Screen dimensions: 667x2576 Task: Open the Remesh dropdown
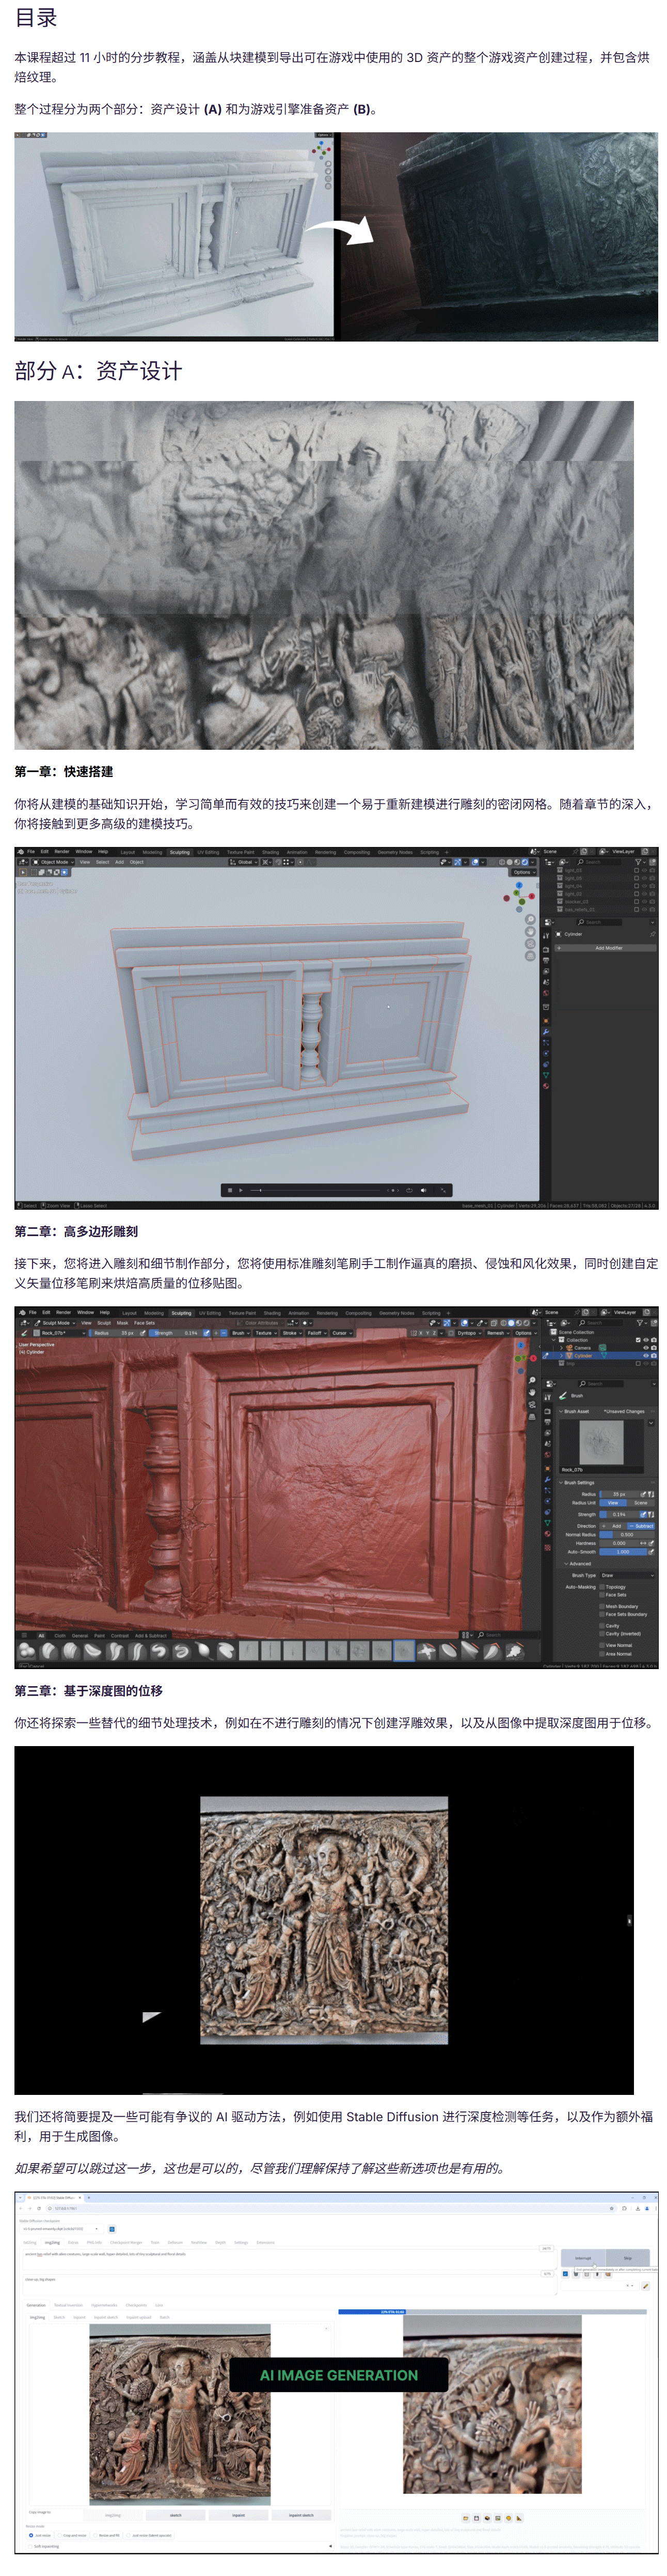point(497,1333)
